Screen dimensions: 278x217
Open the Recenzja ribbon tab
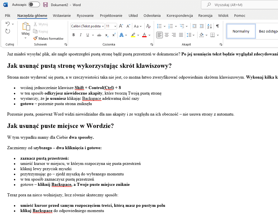coord(205,16)
